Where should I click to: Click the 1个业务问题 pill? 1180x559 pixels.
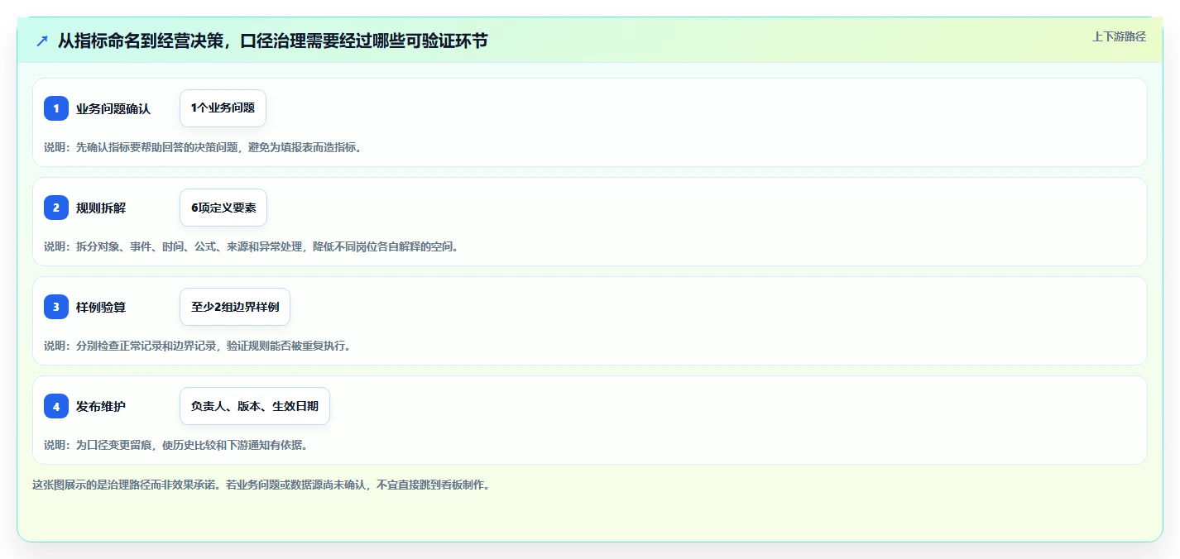[x=223, y=108]
